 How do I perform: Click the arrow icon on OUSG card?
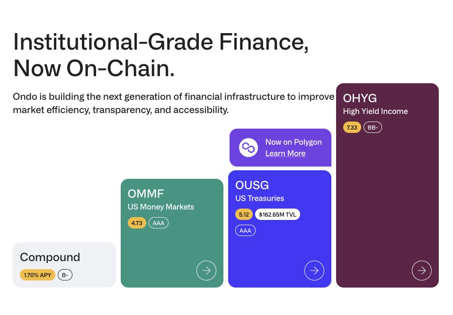tap(314, 271)
